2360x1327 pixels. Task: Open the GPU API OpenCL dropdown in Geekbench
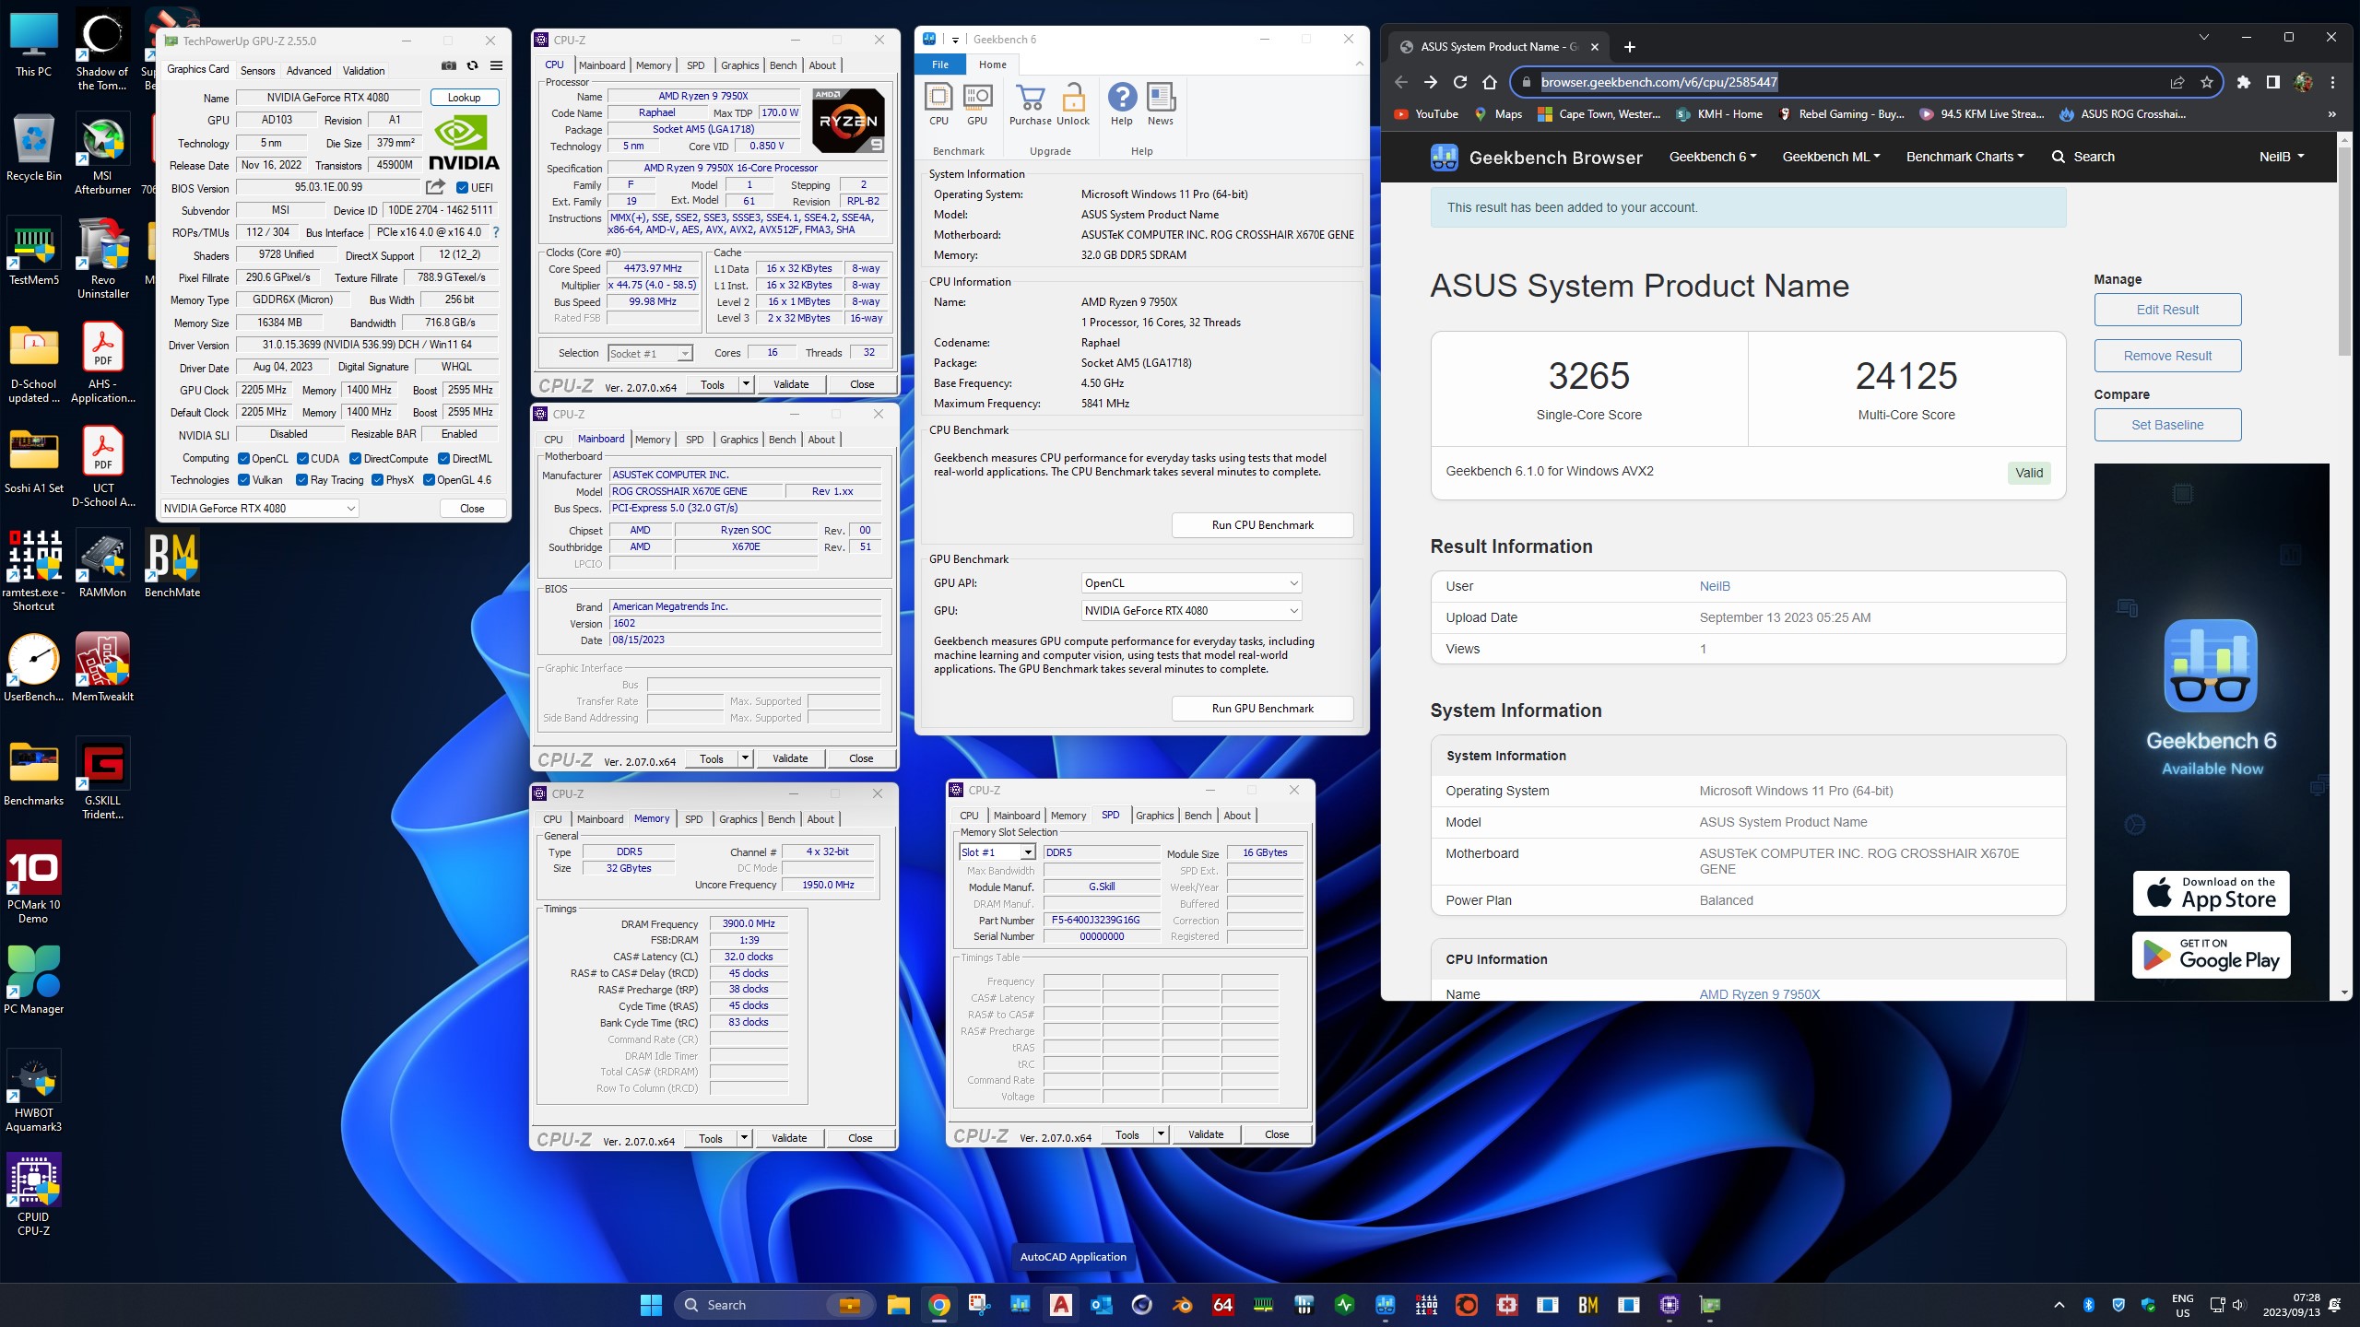(x=1191, y=583)
